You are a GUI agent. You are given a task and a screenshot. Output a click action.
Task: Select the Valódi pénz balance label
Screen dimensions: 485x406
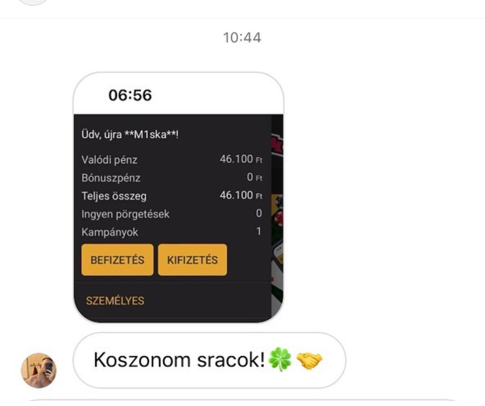coord(109,160)
